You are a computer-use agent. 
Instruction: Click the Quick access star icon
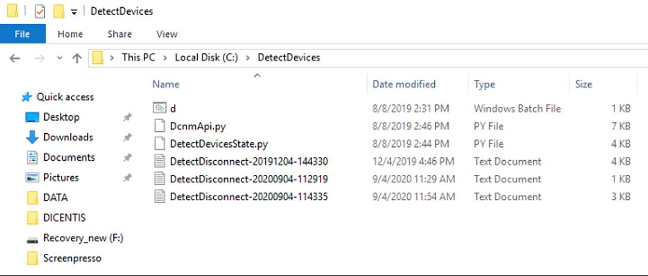(x=26, y=97)
